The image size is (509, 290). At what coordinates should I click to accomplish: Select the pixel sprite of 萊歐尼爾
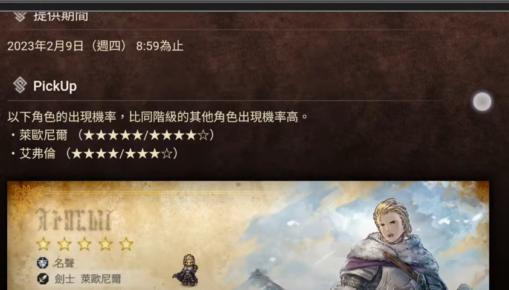[187, 270]
